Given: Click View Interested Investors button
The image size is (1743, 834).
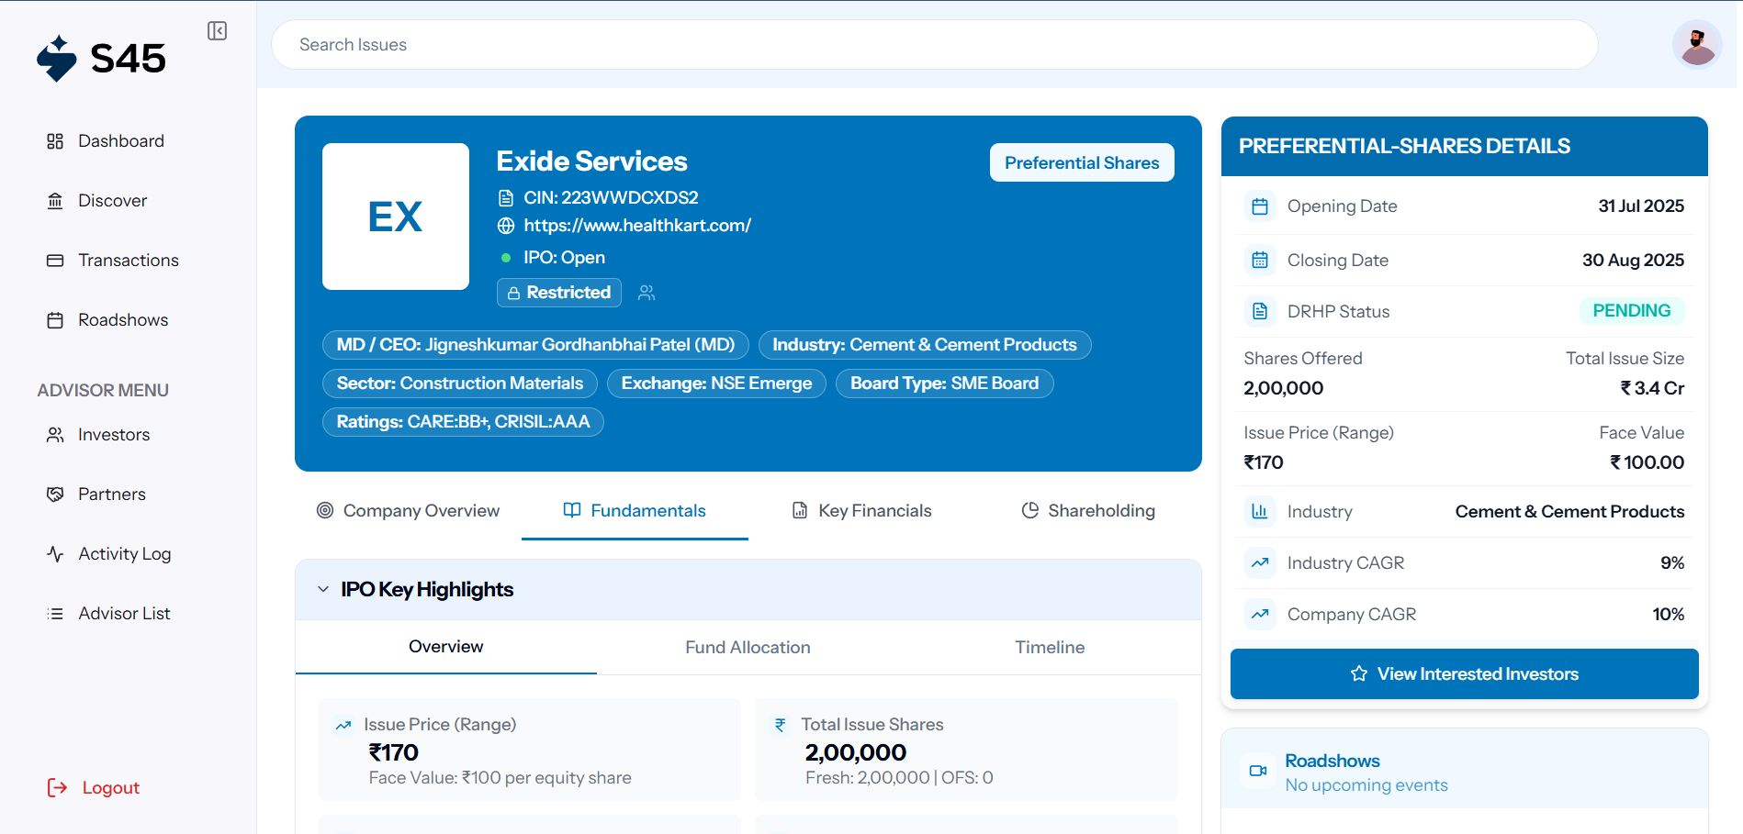Looking at the screenshot, I should (x=1464, y=674).
